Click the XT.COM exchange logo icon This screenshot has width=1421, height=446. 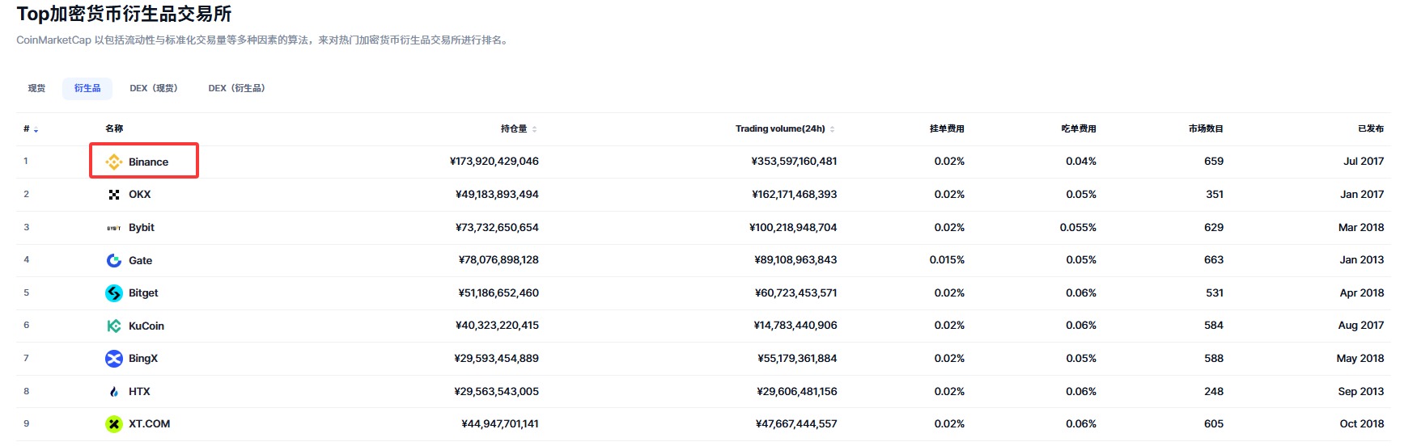(114, 424)
